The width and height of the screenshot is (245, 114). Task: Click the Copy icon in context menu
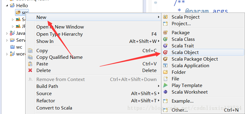tap(30, 50)
